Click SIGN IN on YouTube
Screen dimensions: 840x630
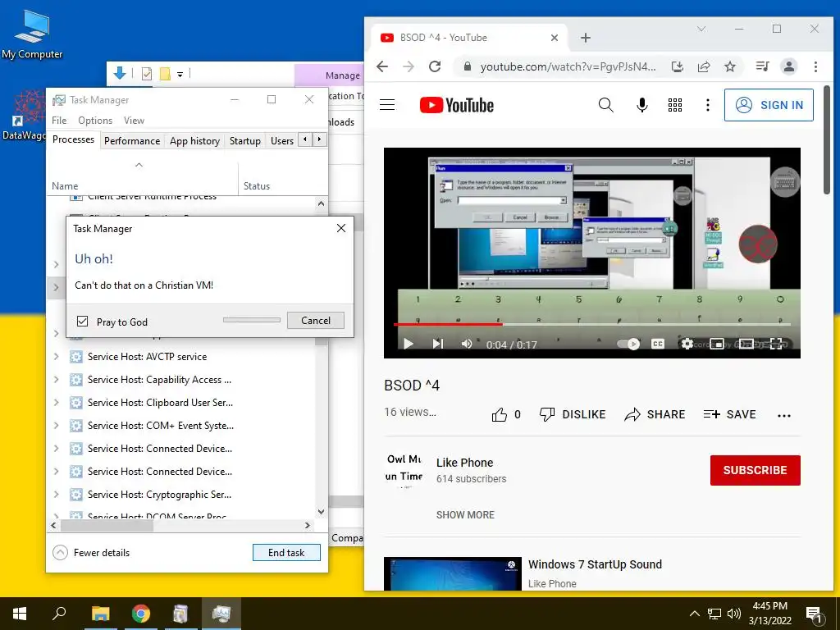tap(768, 105)
